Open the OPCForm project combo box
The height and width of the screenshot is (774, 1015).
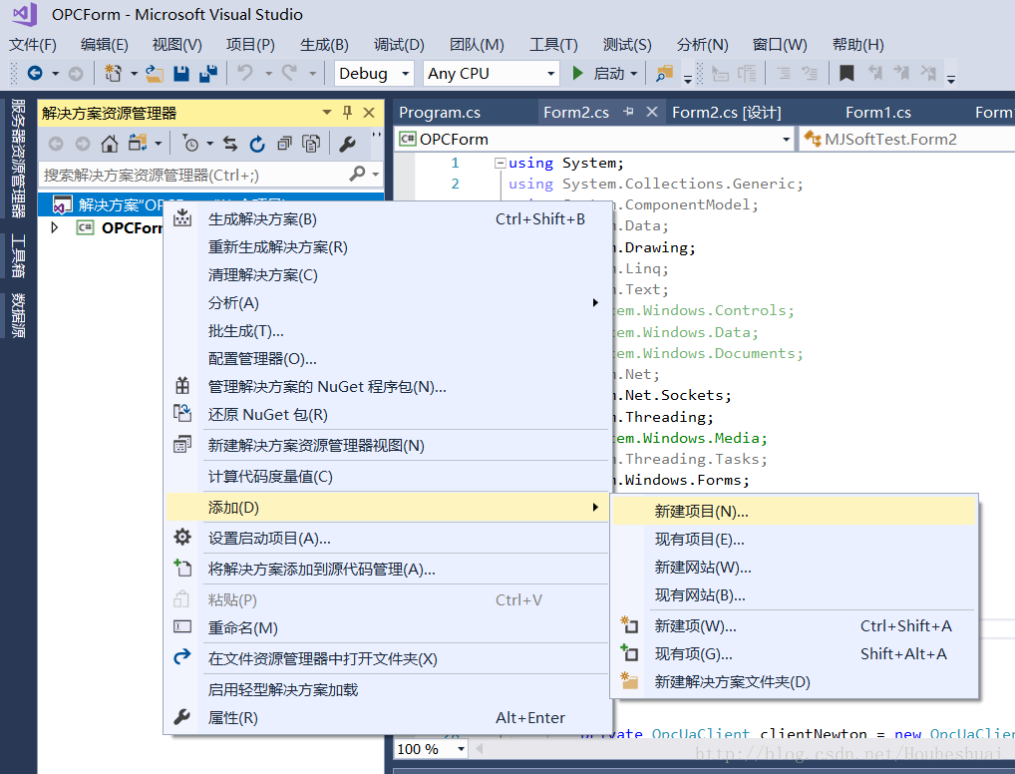click(593, 140)
